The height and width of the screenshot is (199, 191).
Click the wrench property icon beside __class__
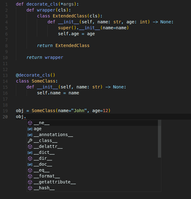pos(30,141)
